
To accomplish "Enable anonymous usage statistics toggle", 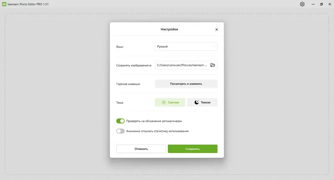I will 120,131.
